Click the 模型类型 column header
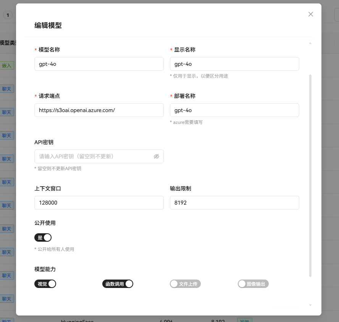 8,43
